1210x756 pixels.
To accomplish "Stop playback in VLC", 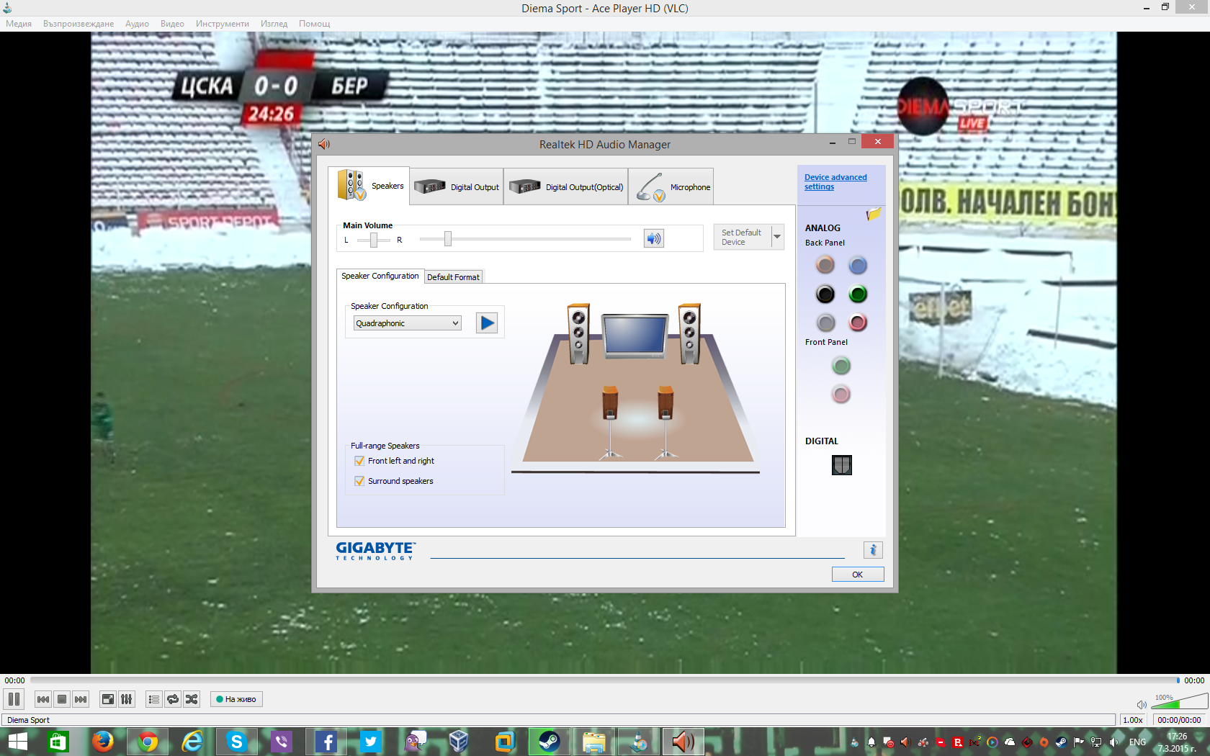I will [x=62, y=699].
